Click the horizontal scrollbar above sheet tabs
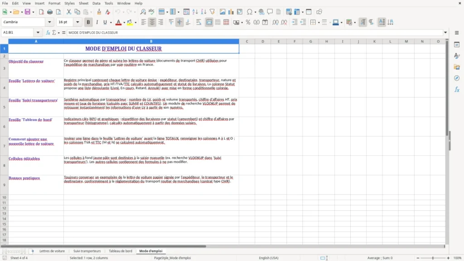Viewport: 464px width, 261px height. point(103,246)
